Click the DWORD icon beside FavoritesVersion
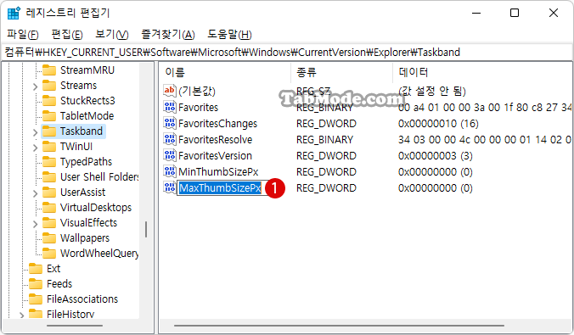The width and height of the screenshot is (574, 335). [x=170, y=155]
